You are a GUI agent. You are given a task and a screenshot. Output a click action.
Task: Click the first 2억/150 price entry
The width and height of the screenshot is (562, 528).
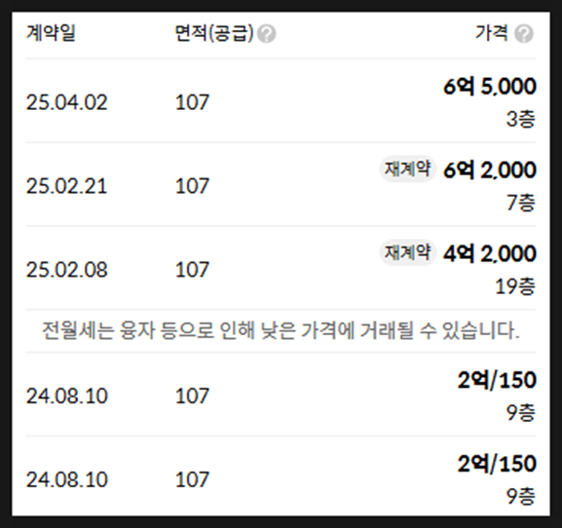pyautogui.click(x=497, y=380)
